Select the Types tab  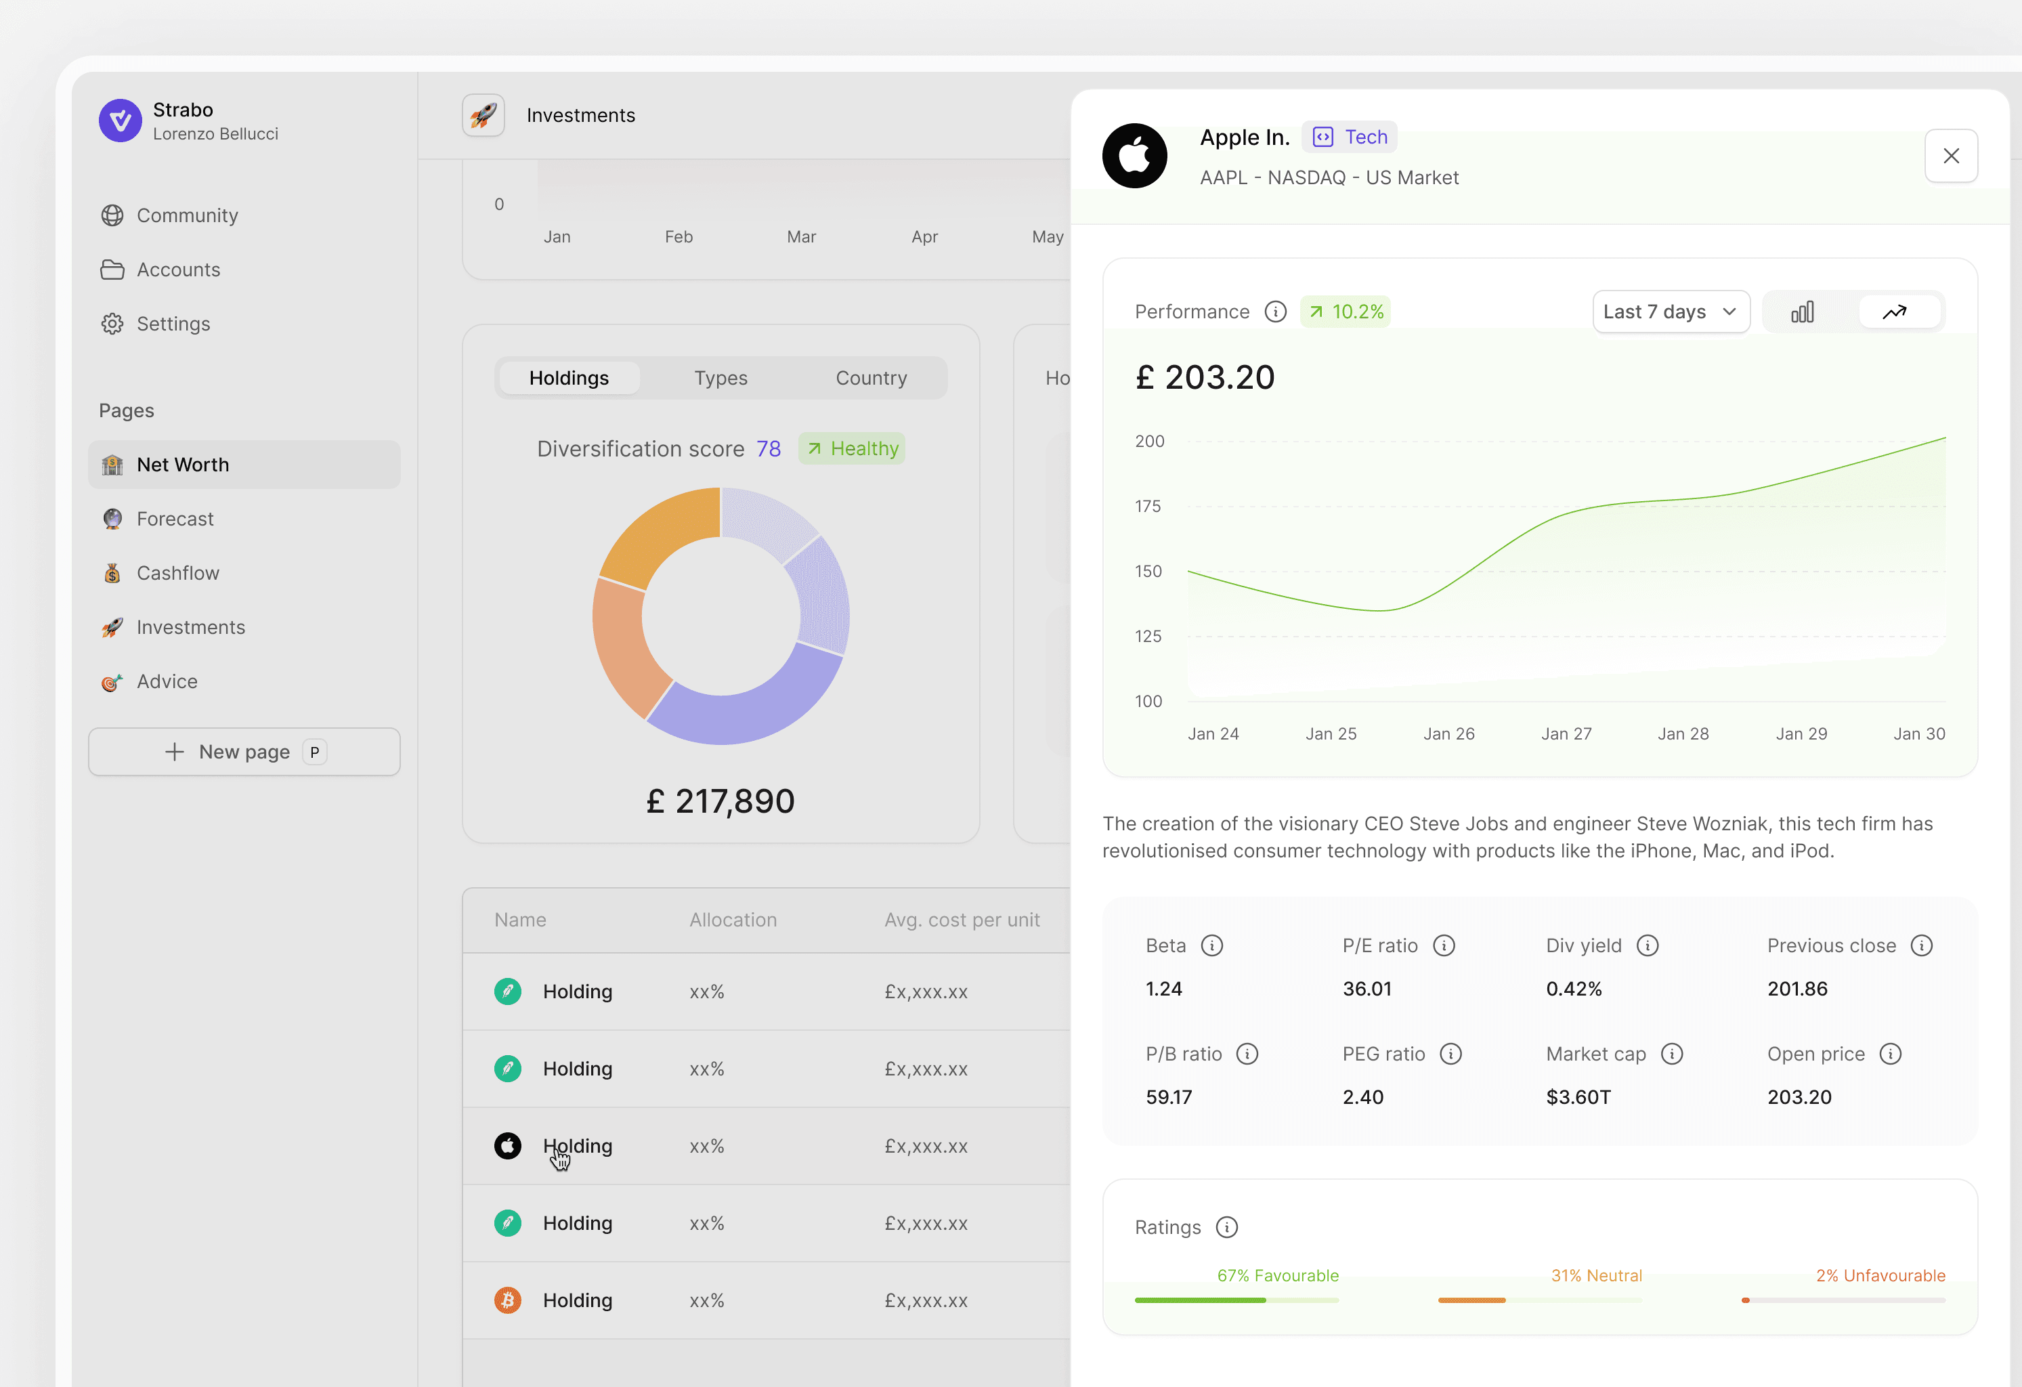(720, 378)
